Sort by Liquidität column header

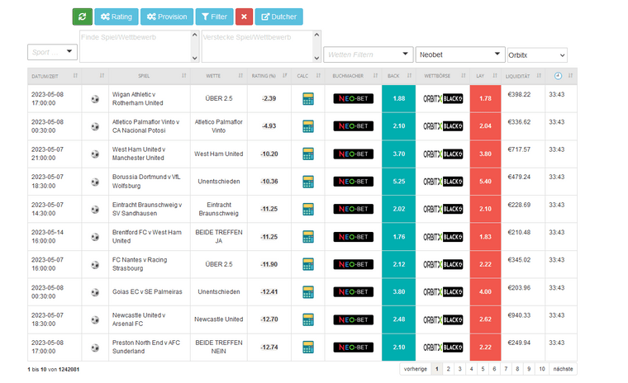(523, 76)
